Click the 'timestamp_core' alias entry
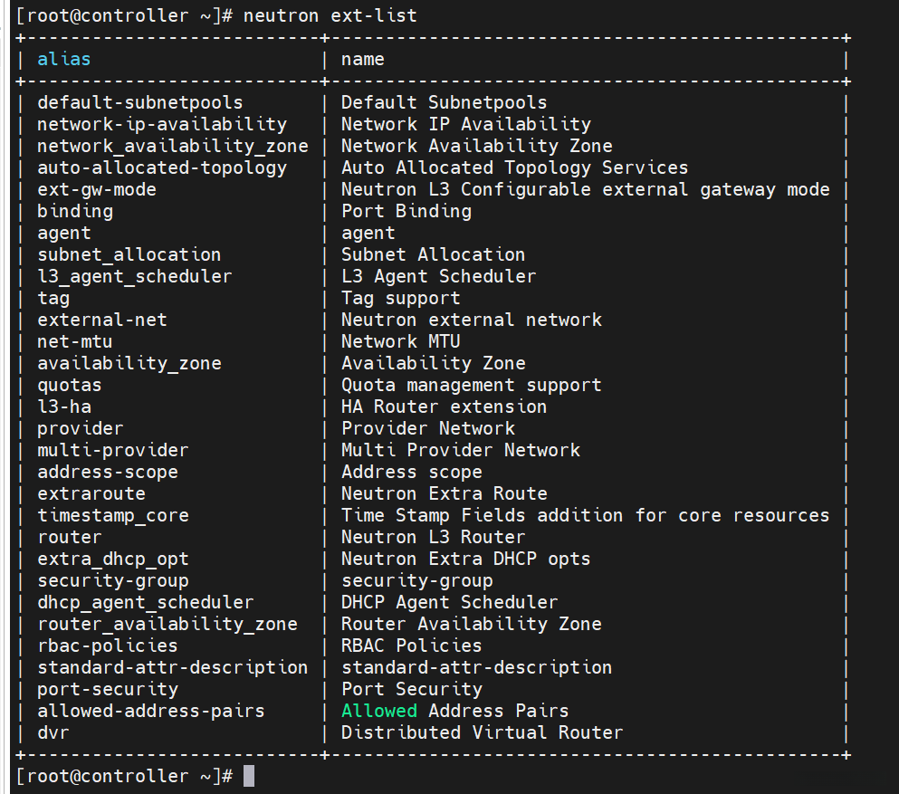This screenshot has width=899, height=794. pyautogui.click(x=113, y=515)
